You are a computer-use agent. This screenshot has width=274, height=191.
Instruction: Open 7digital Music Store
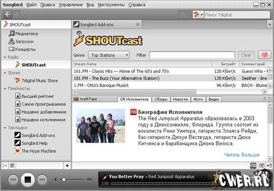[x=36, y=81]
